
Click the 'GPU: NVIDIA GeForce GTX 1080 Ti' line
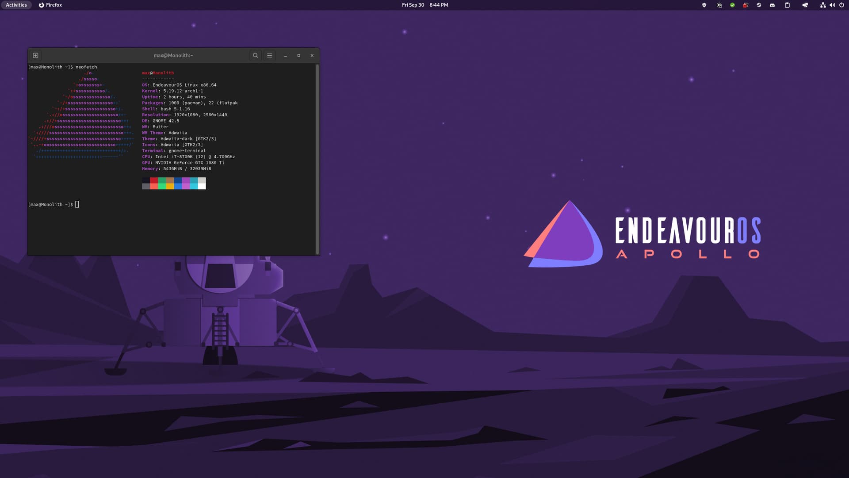coord(183,163)
